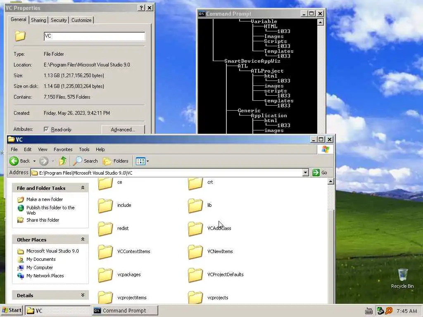Switch to the Customize tab
The image size is (423, 317).
tap(81, 20)
